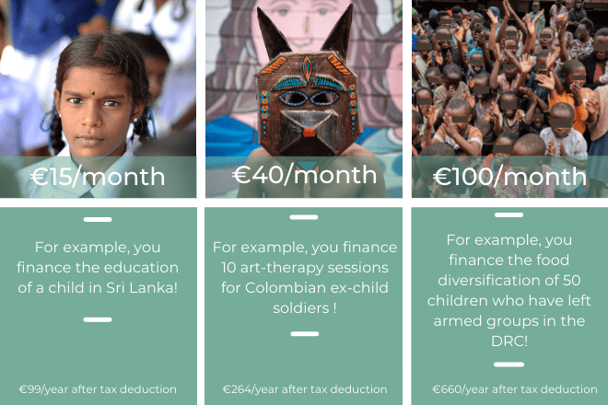Click the lower white divider in the €40 card
Viewport: 608px width, 405px height.
304,333
